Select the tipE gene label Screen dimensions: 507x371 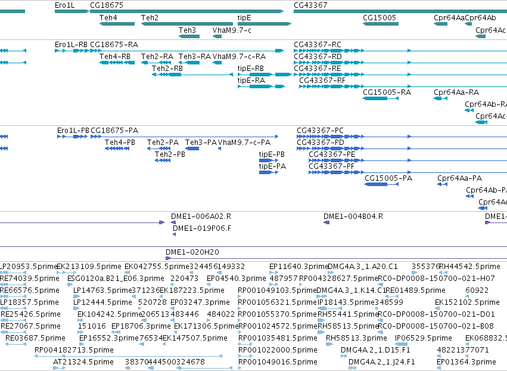tap(244, 18)
